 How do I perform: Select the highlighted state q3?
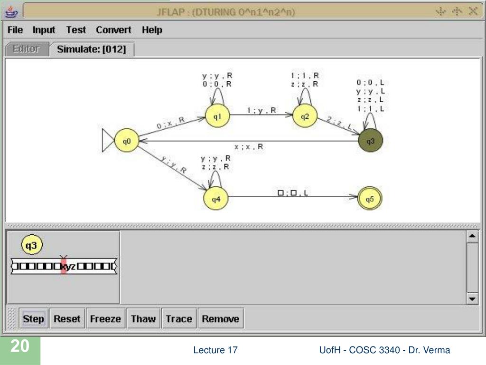tap(370, 141)
